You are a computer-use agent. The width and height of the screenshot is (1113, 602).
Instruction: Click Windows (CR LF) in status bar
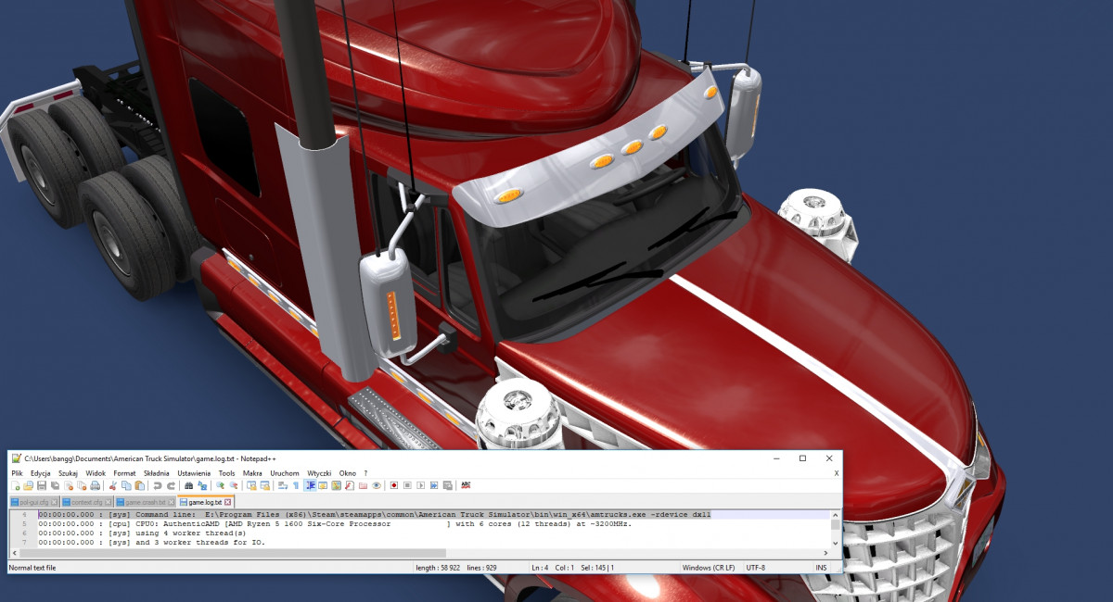[x=708, y=567]
